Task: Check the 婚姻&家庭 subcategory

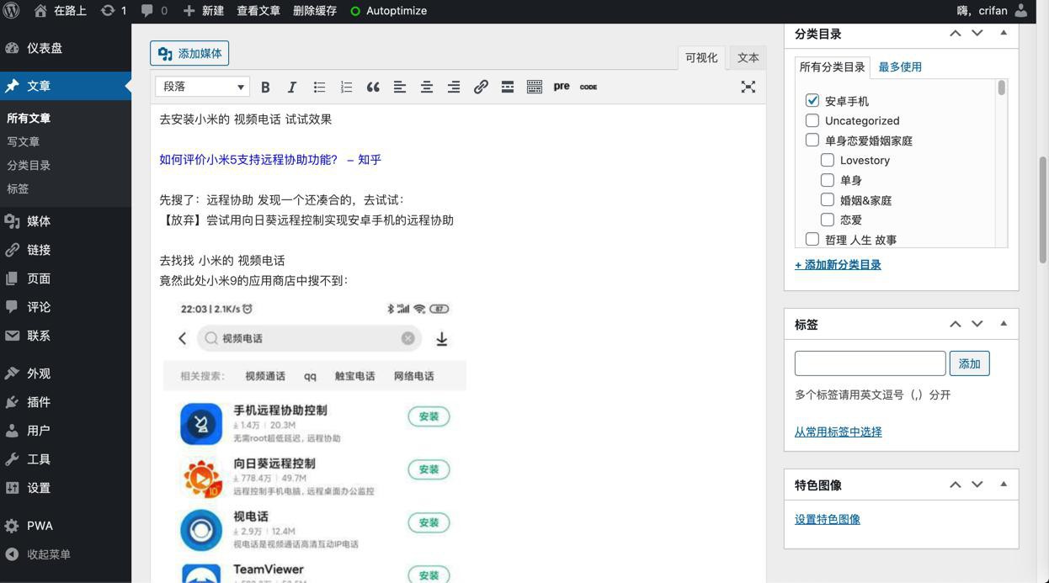Action: [x=828, y=199]
